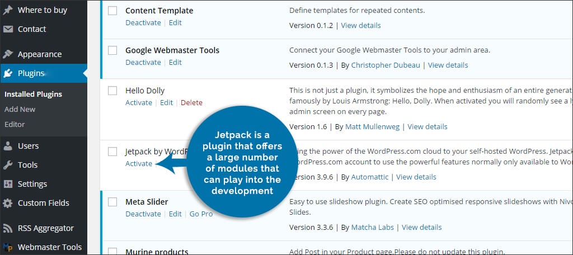Click Edit under Content Template
573x255 pixels.
175,22
